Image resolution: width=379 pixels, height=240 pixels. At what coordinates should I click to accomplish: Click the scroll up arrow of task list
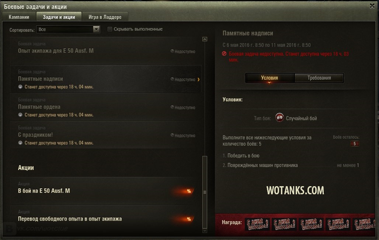[205, 39]
